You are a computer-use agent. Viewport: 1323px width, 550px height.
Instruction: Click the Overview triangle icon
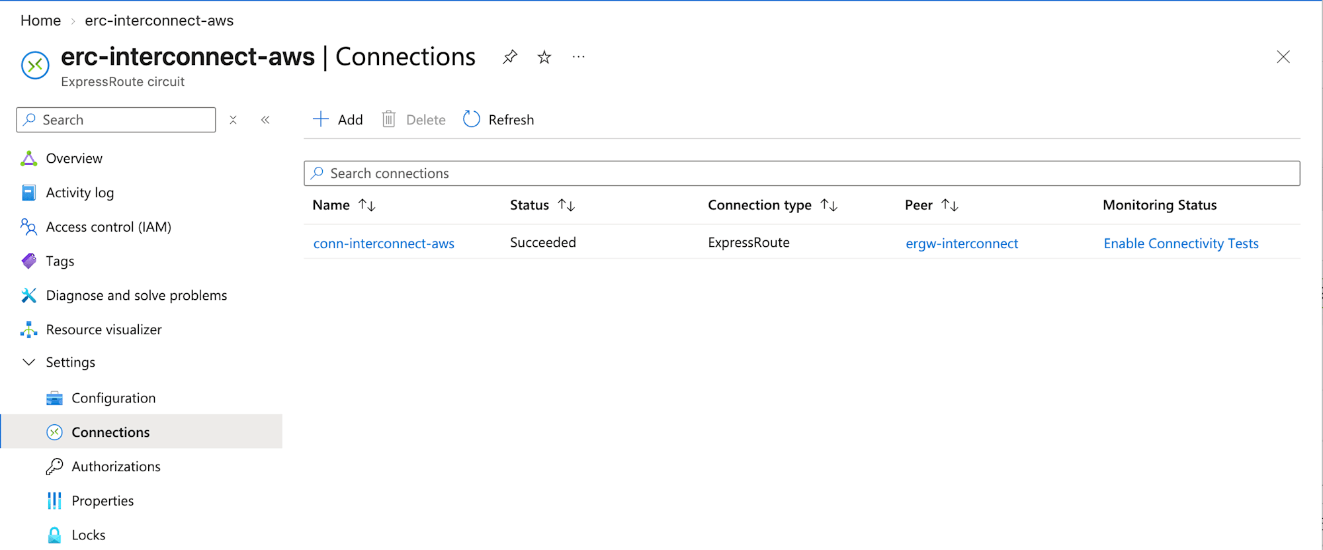click(29, 158)
